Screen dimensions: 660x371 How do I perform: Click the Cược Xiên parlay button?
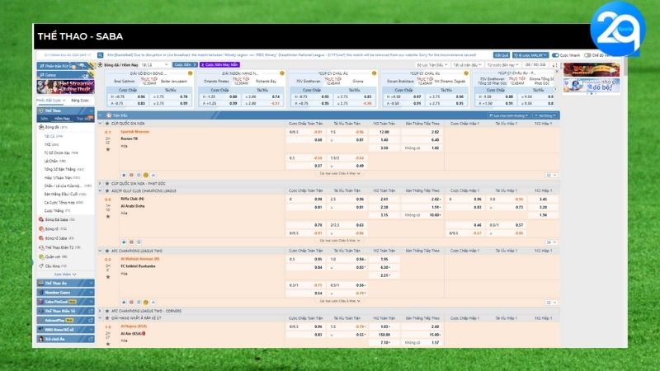click(185, 65)
